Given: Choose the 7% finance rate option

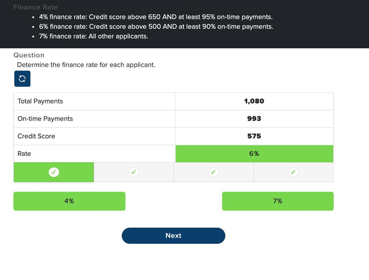Looking at the screenshot, I should 278,201.
